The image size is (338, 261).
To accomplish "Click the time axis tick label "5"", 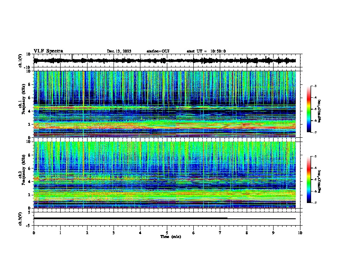I will (x=167, y=233).
